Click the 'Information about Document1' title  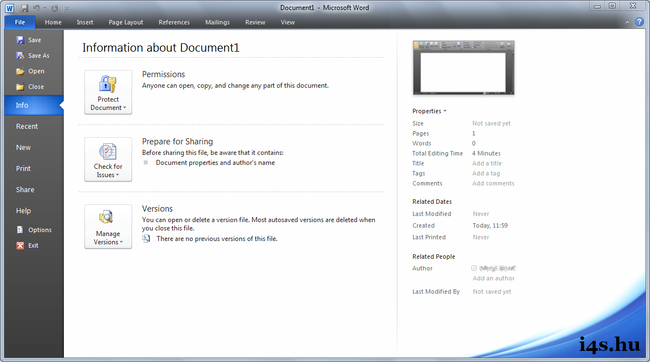coord(161,48)
